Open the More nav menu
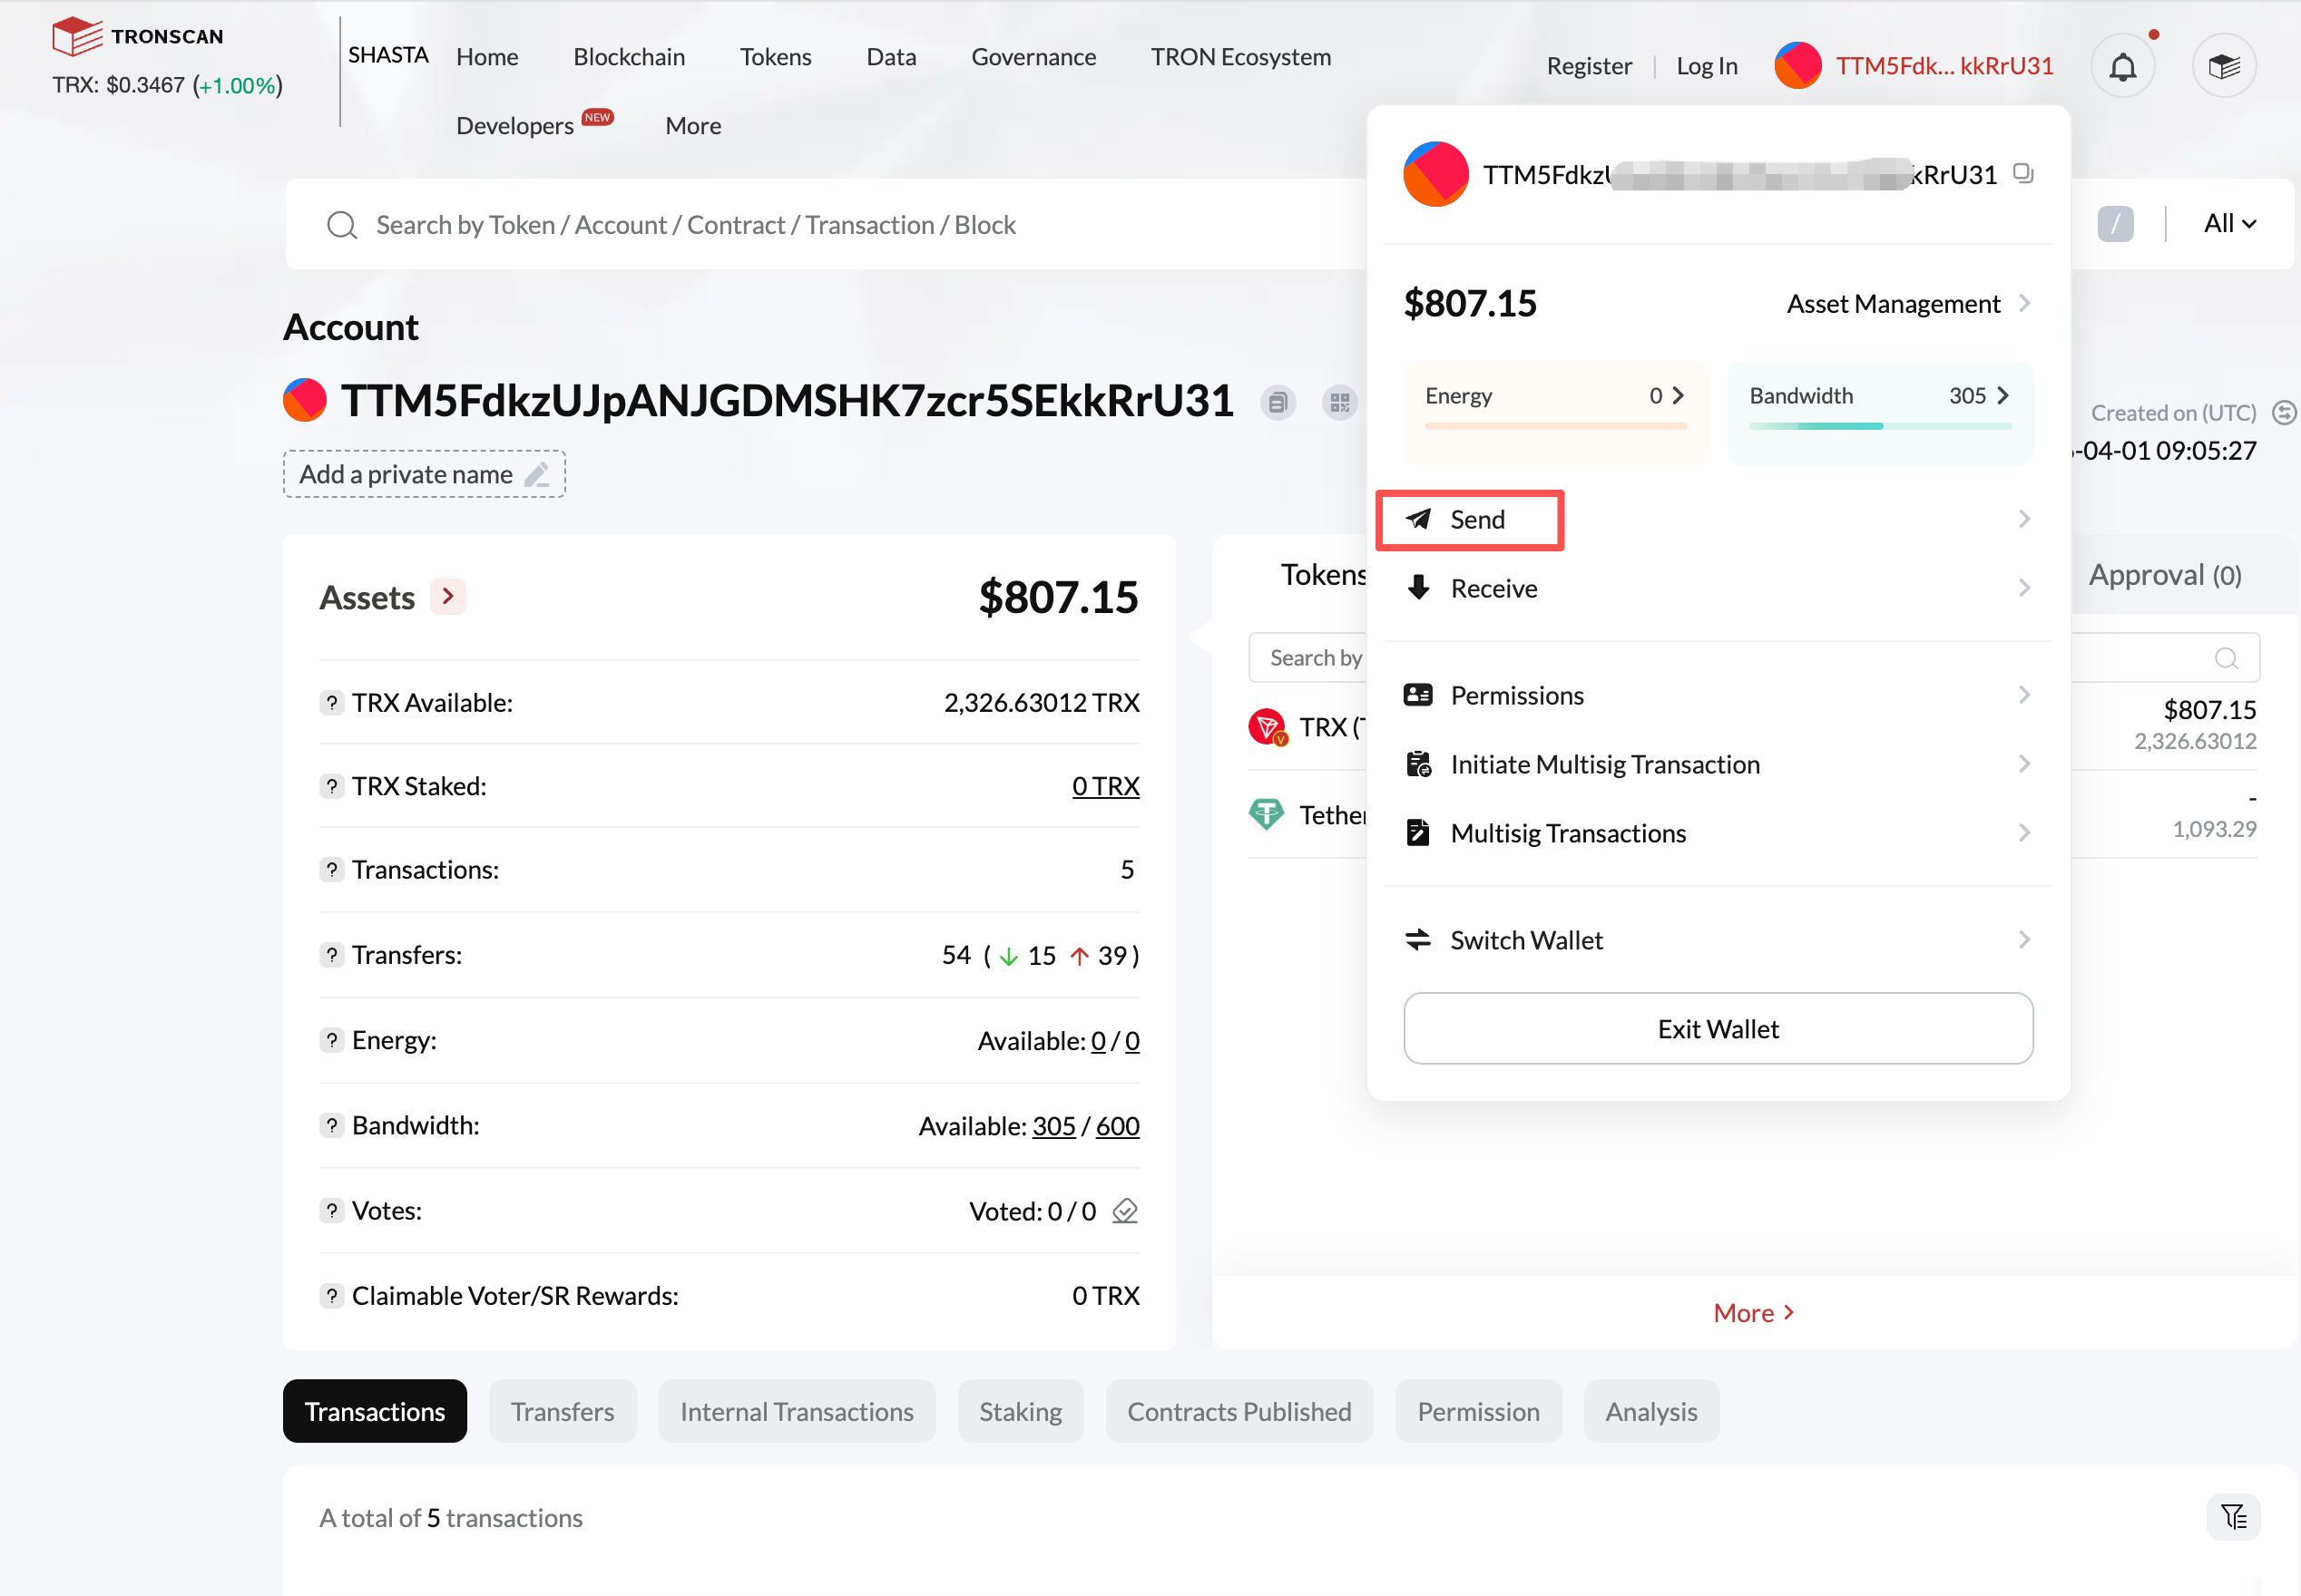2301x1596 pixels. pos(693,126)
